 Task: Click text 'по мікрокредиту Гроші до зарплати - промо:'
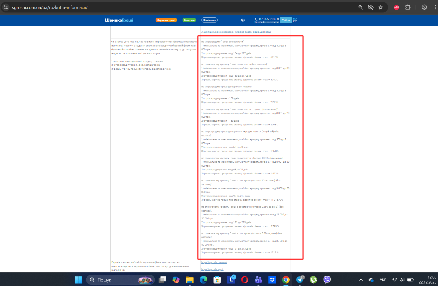(227, 87)
